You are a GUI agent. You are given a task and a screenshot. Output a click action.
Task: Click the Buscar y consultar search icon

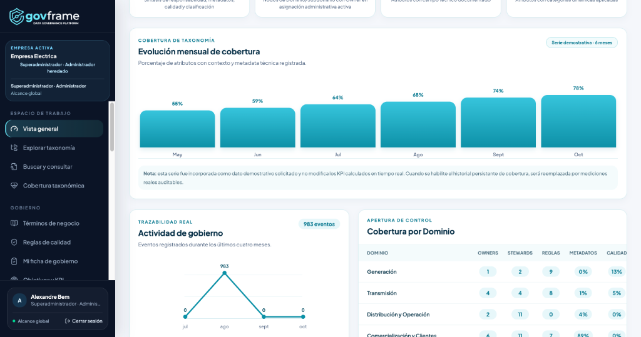tap(14, 166)
